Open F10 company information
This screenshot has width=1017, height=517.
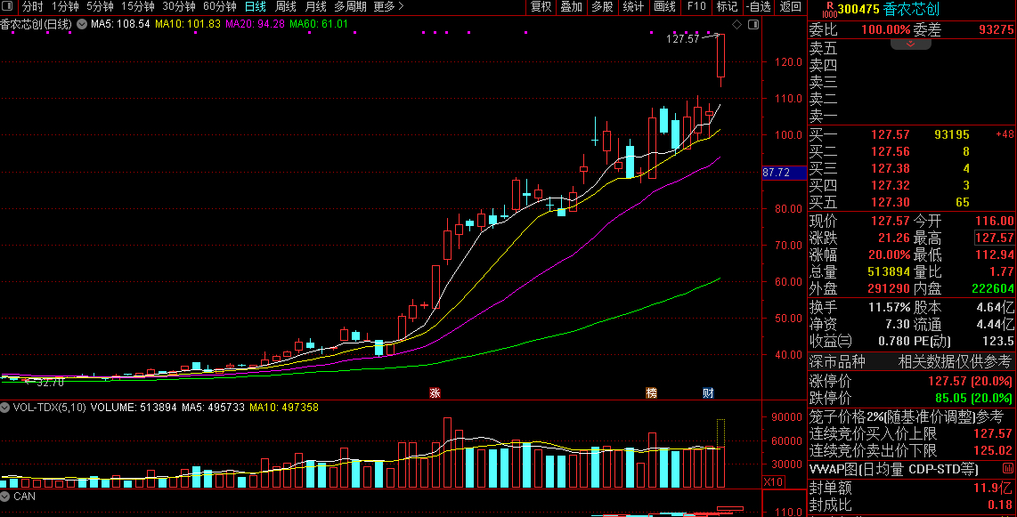[x=696, y=6]
